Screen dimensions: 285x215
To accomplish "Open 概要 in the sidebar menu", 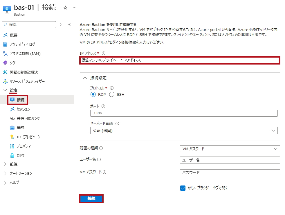I will click(13, 35).
